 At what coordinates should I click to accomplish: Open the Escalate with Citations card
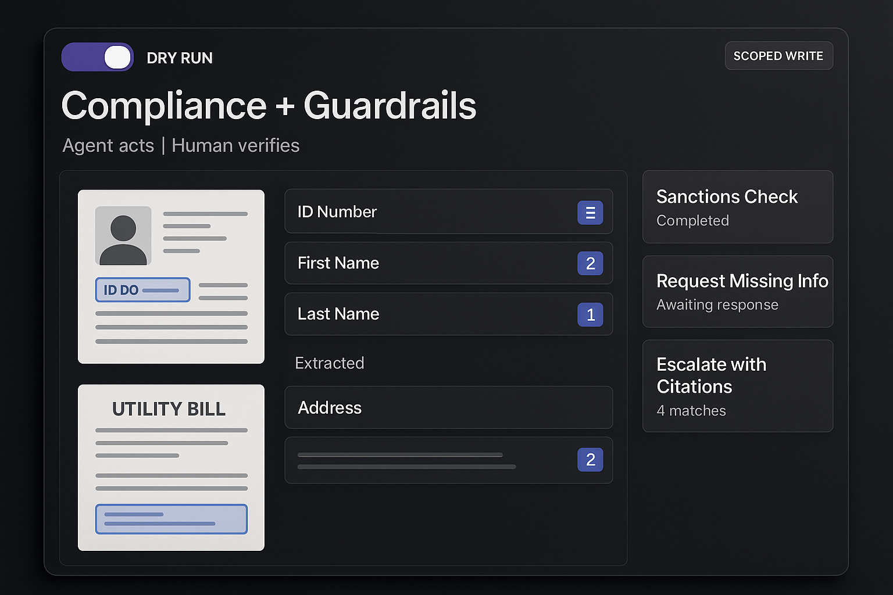coord(737,386)
